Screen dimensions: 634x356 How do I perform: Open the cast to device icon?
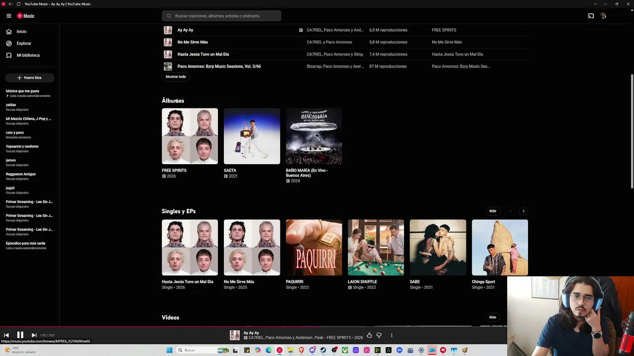[x=591, y=16]
